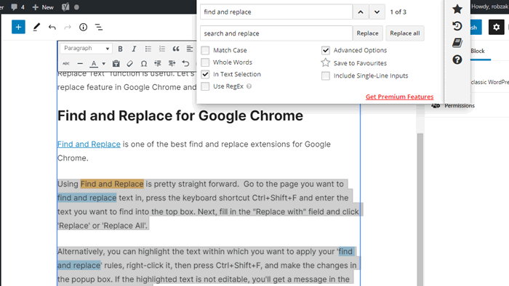The width and height of the screenshot is (509, 286).
Task: Open the text color dropdown arrow
Action: click(103, 64)
